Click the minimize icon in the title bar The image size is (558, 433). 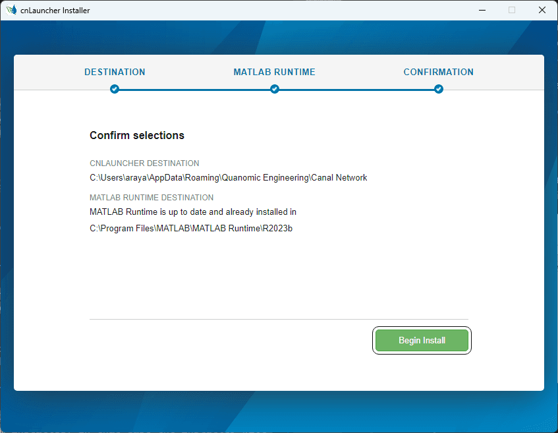pos(482,10)
